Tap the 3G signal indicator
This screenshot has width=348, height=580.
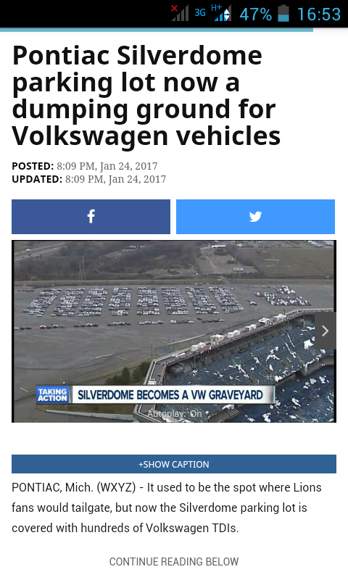click(200, 13)
